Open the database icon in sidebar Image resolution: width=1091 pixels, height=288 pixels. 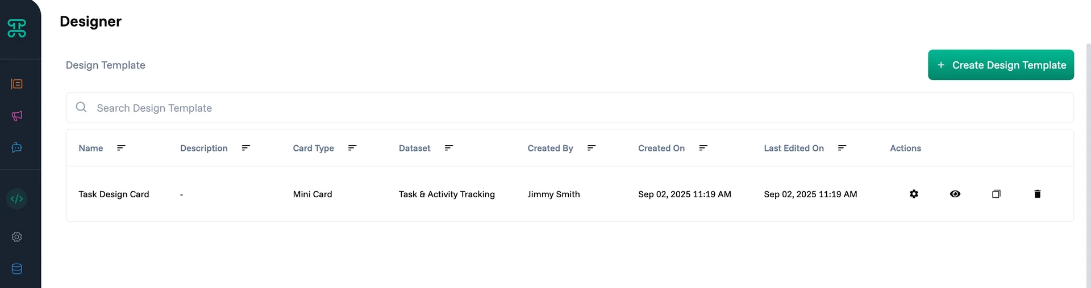pyautogui.click(x=17, y=269)
